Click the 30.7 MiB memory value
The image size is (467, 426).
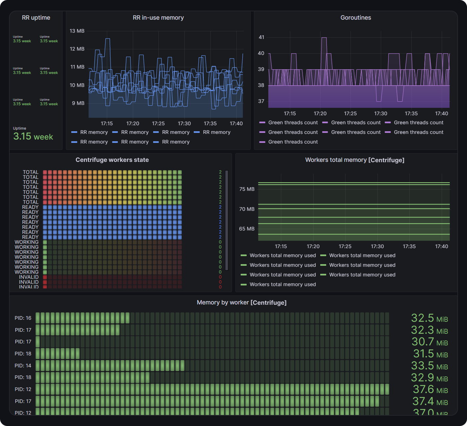429,342
